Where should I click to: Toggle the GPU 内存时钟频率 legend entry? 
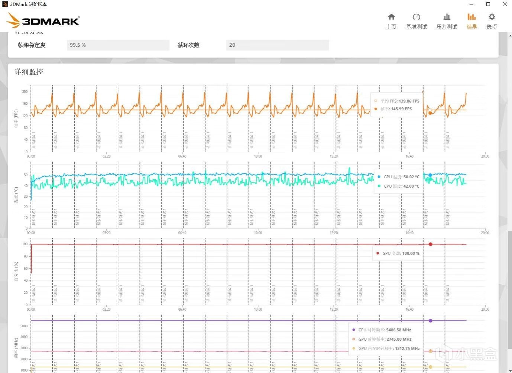[353, 348]
